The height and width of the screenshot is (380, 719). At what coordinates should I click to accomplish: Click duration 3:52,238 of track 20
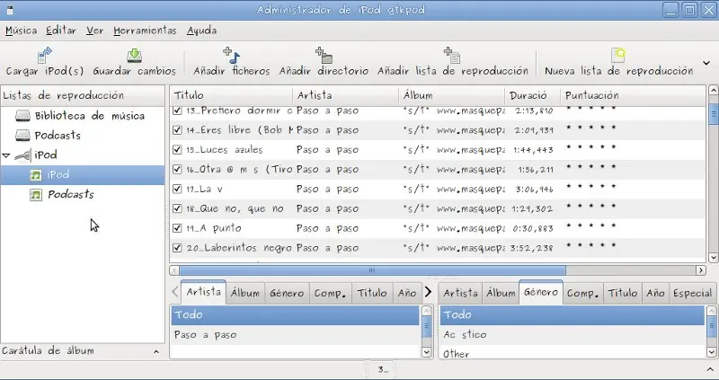tap(531, 248)
